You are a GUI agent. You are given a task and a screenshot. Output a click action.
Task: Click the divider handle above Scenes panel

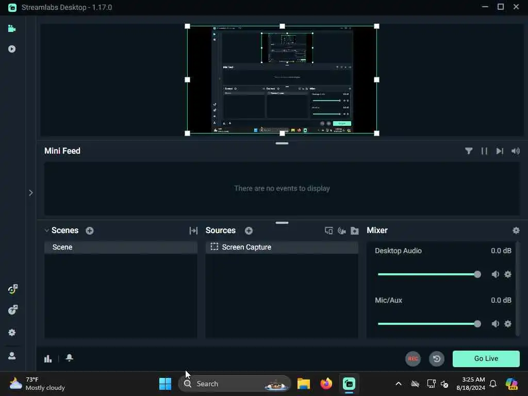[x=282, y=223]
